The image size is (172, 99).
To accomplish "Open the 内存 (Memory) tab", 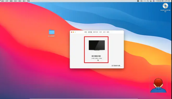I will coord(101,32).
